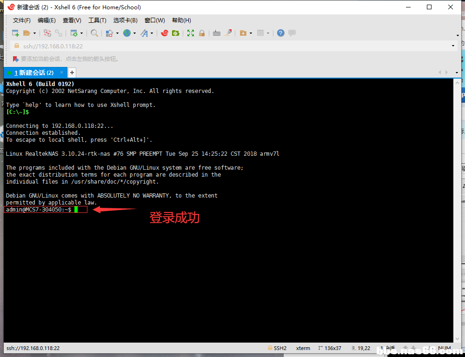Click the New Session toolbar icon
The image size is (465, 357).
coord(15,33)
